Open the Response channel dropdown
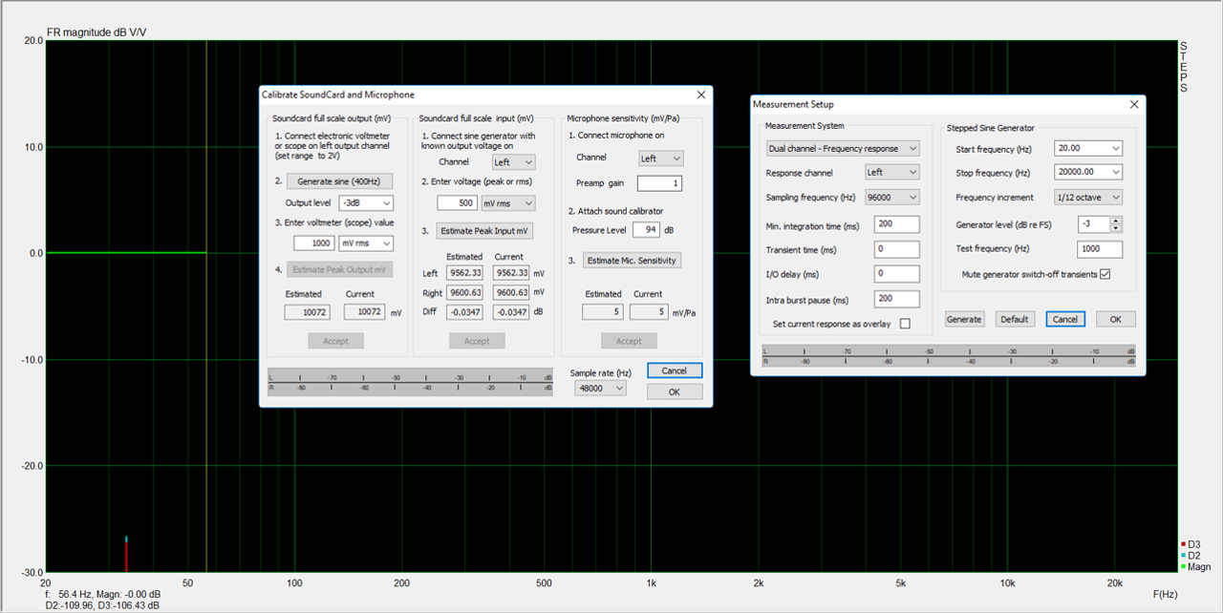Screen dimensions: 1223x613 tap(892, 173)
